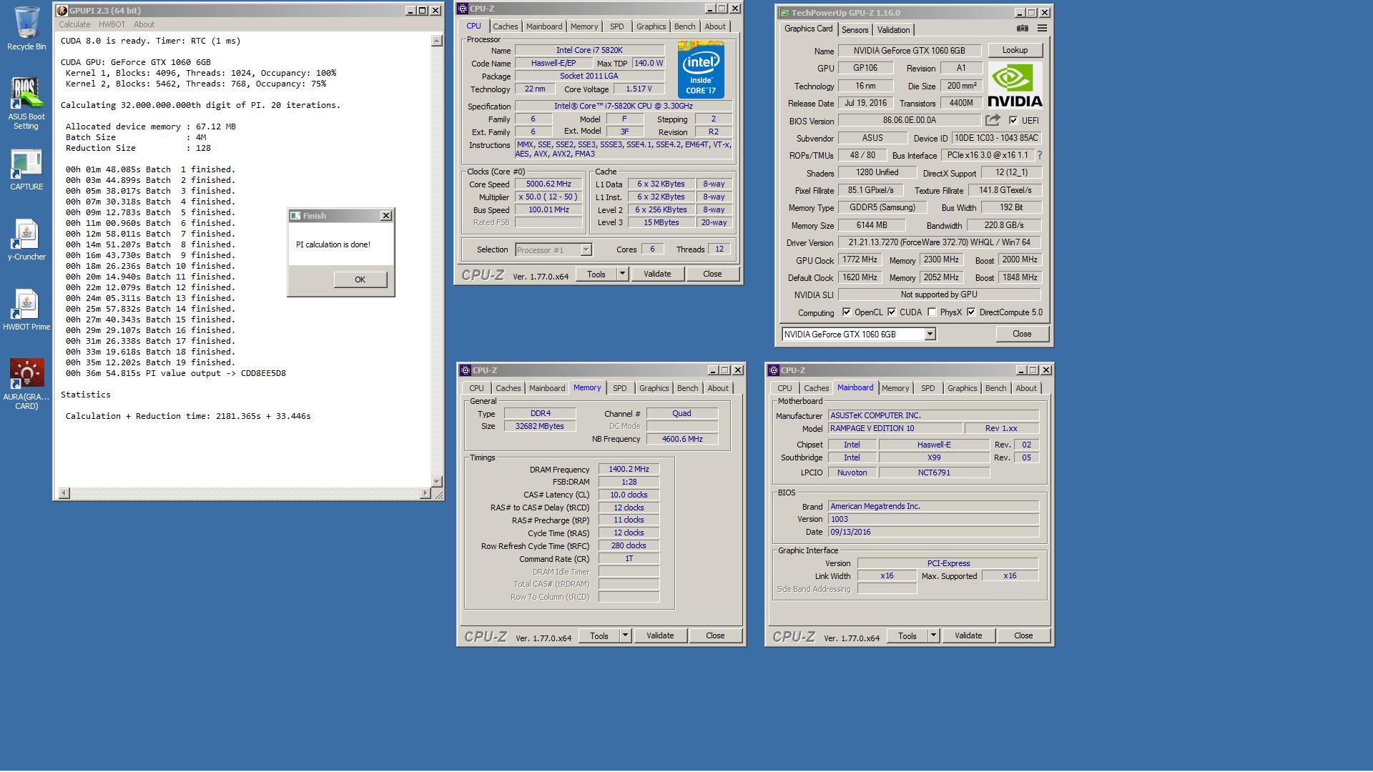
Task: Expand Tools dropdown arrow in CPU-Z Memory window
Action: 625,635
